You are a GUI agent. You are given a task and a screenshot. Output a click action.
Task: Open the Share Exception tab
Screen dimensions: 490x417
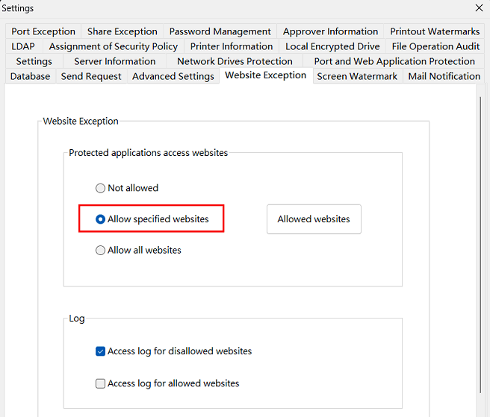(x=122, y=31)
